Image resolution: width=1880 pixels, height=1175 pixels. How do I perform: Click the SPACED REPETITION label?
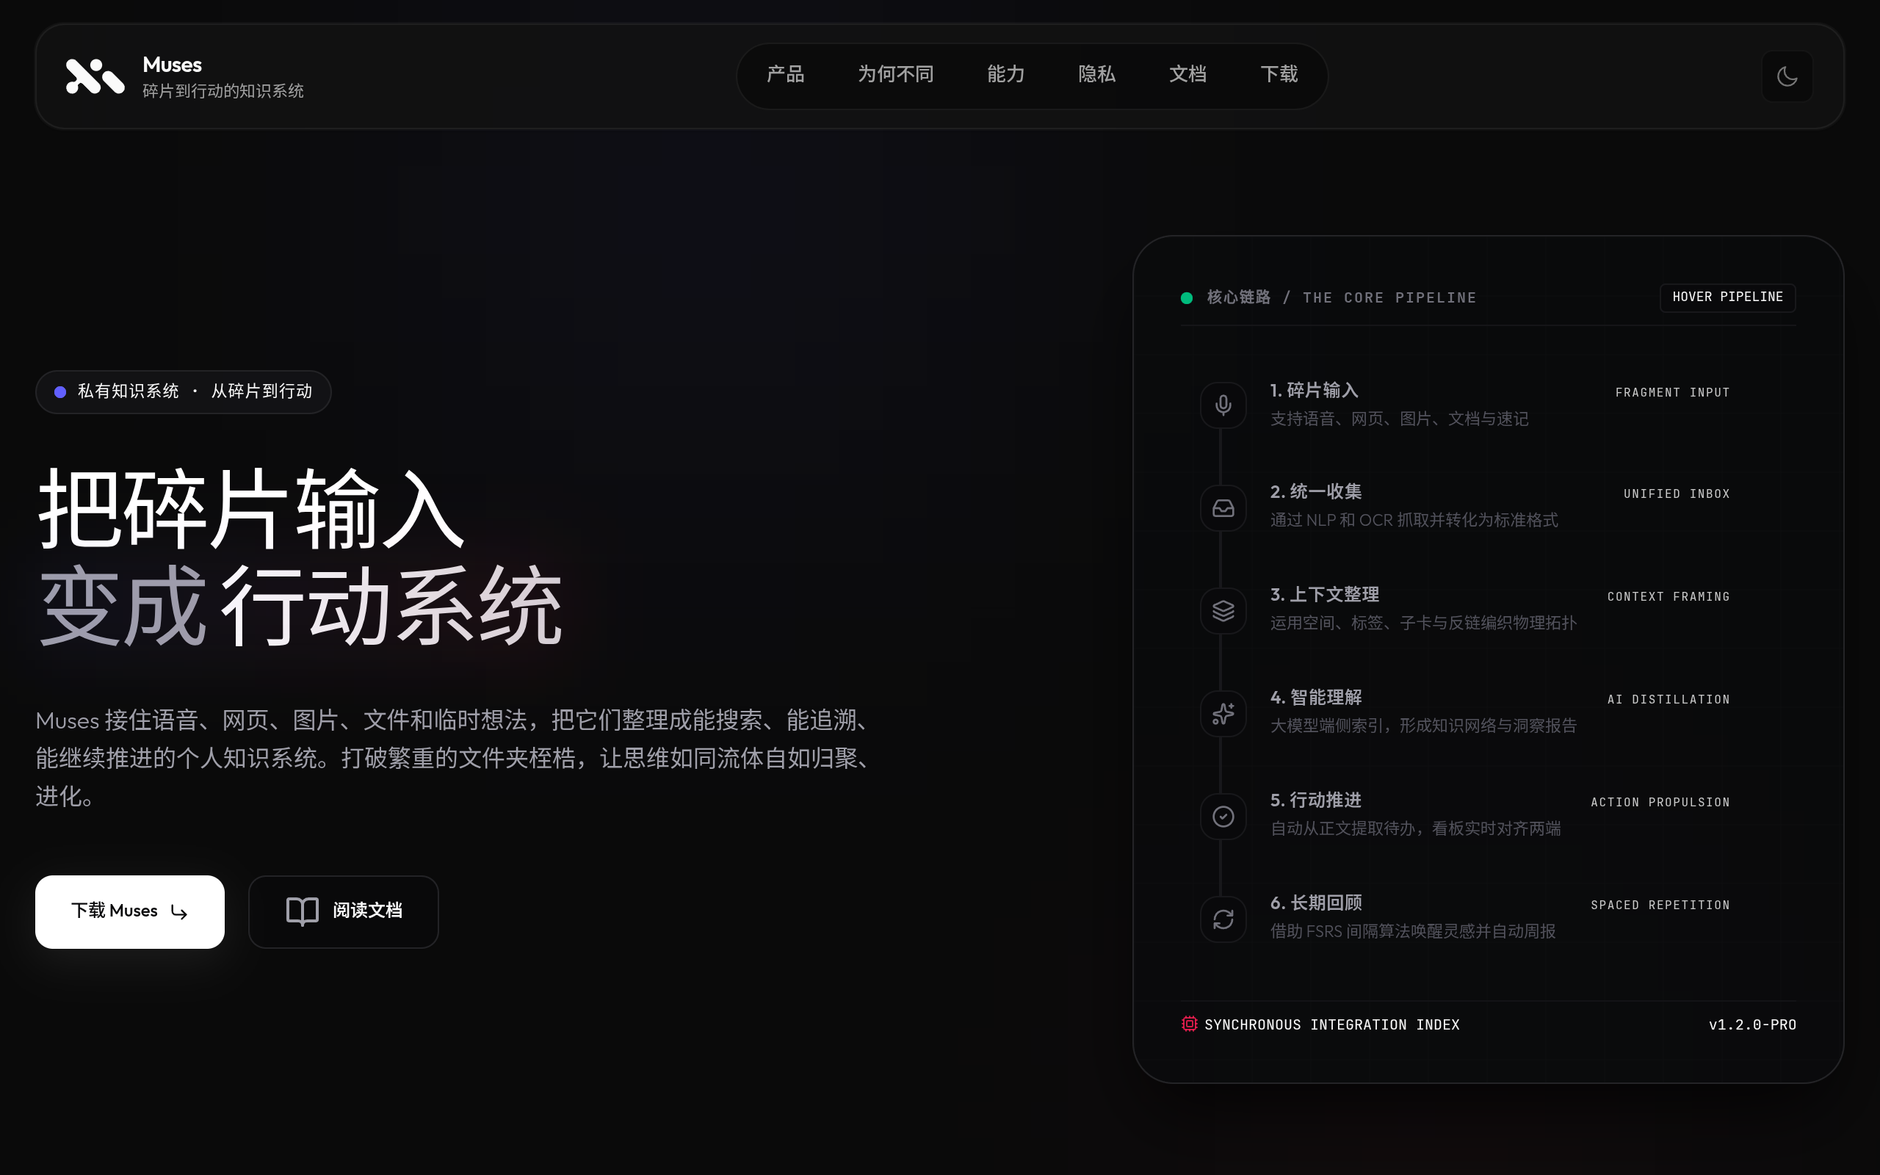point(1660,905)
